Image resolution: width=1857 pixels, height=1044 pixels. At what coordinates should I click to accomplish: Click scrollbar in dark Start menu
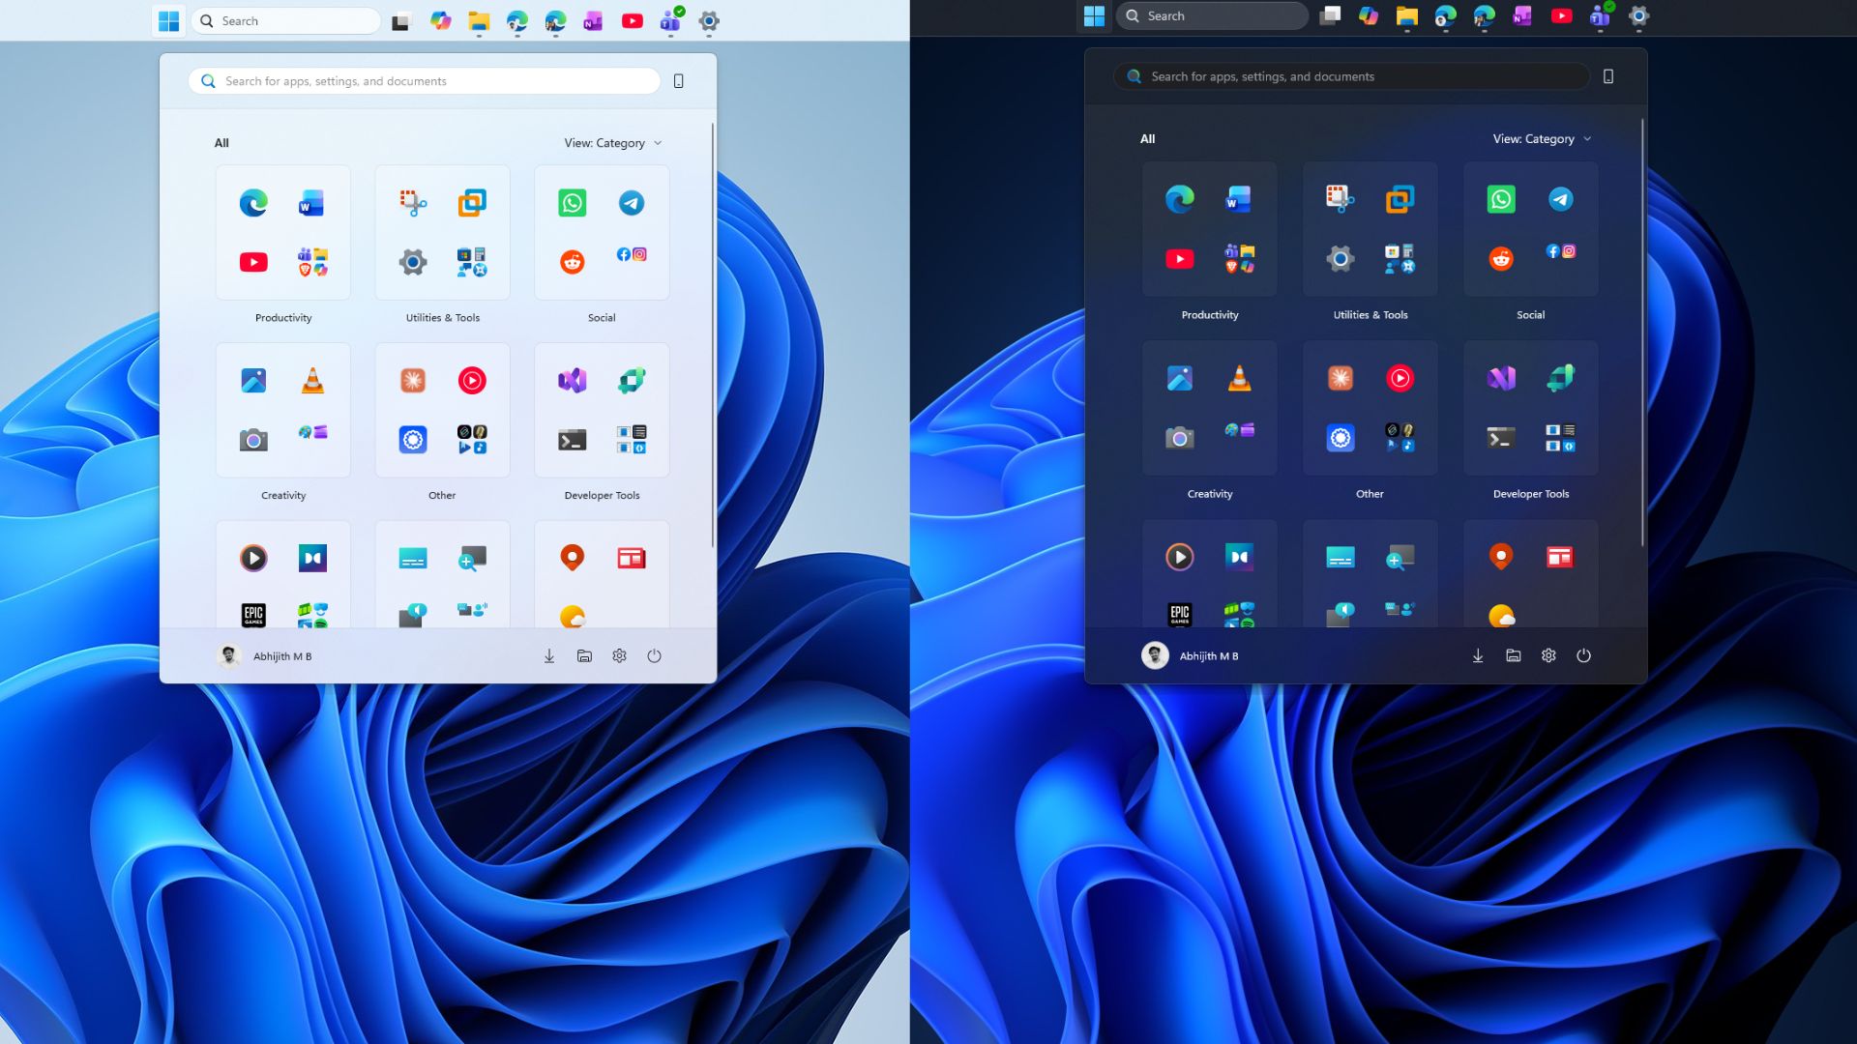click(x=1642, y=333)
